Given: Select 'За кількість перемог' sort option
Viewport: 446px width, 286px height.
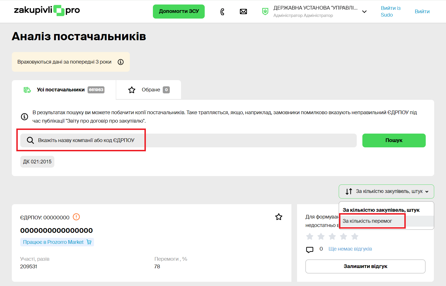Looking at the screenshot, I should point(367,221).
